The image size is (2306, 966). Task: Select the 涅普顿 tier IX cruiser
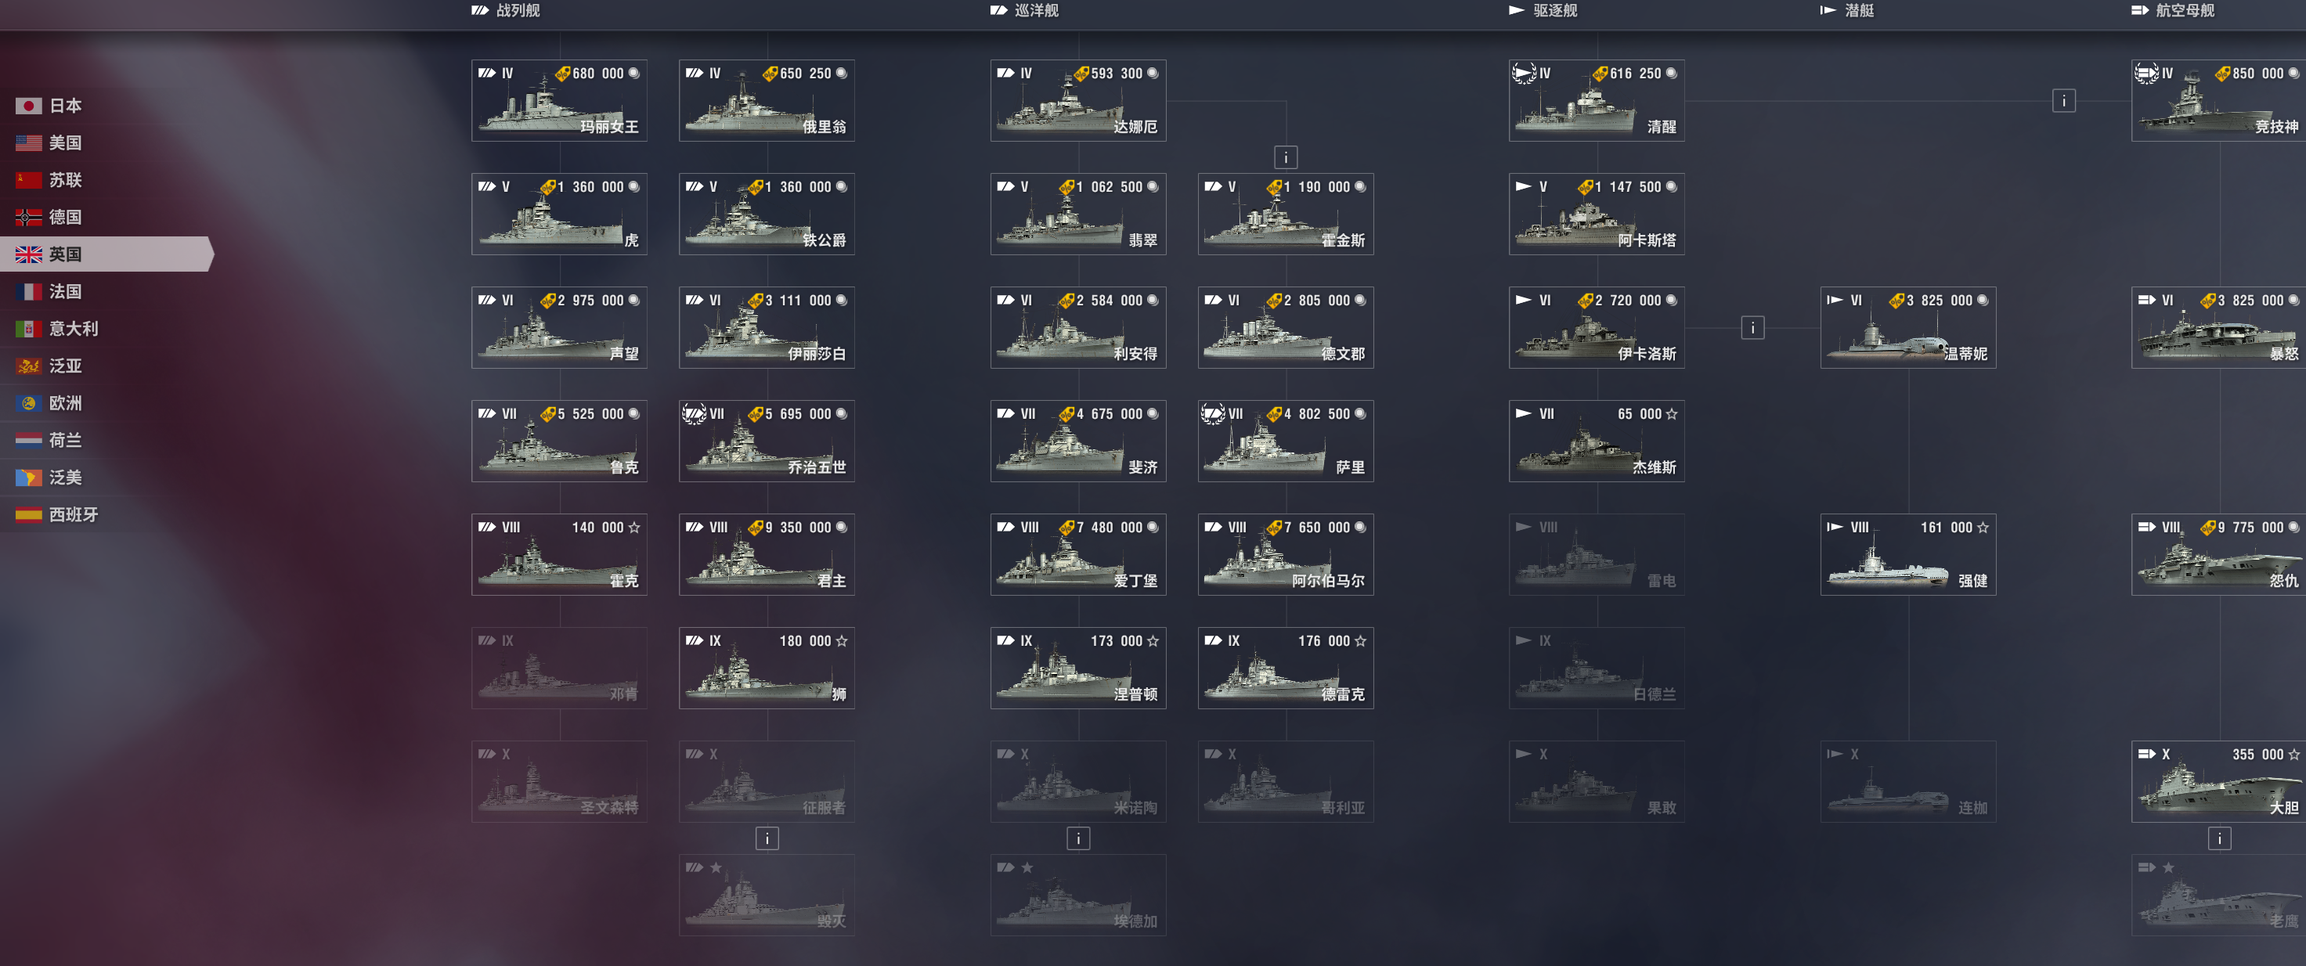click(x=1079, y=668)
